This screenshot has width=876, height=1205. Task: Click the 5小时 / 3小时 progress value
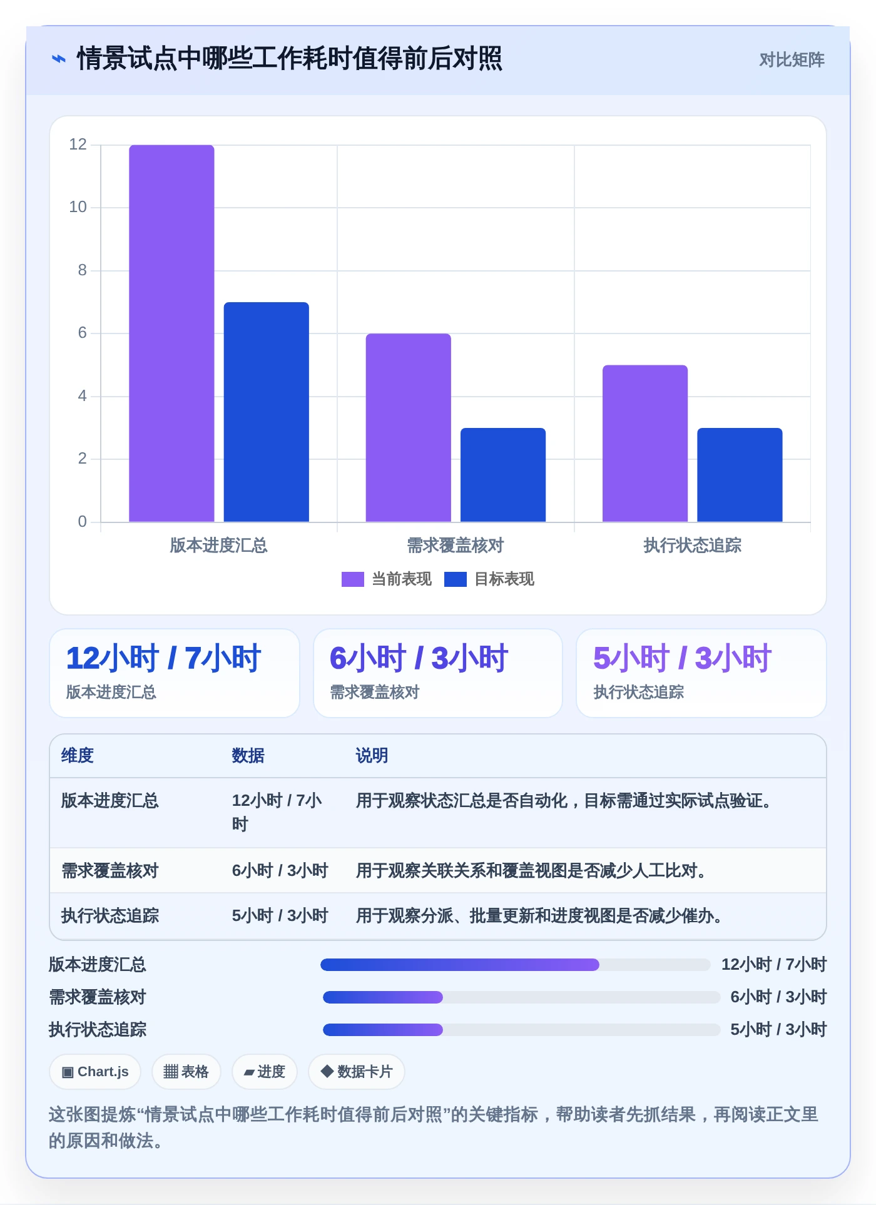[778, 1030]
